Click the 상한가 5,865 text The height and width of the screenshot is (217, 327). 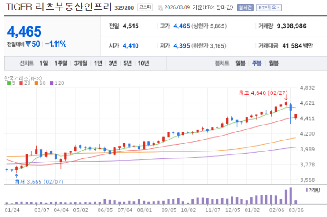pyautogui.click(x=209, y=26)
